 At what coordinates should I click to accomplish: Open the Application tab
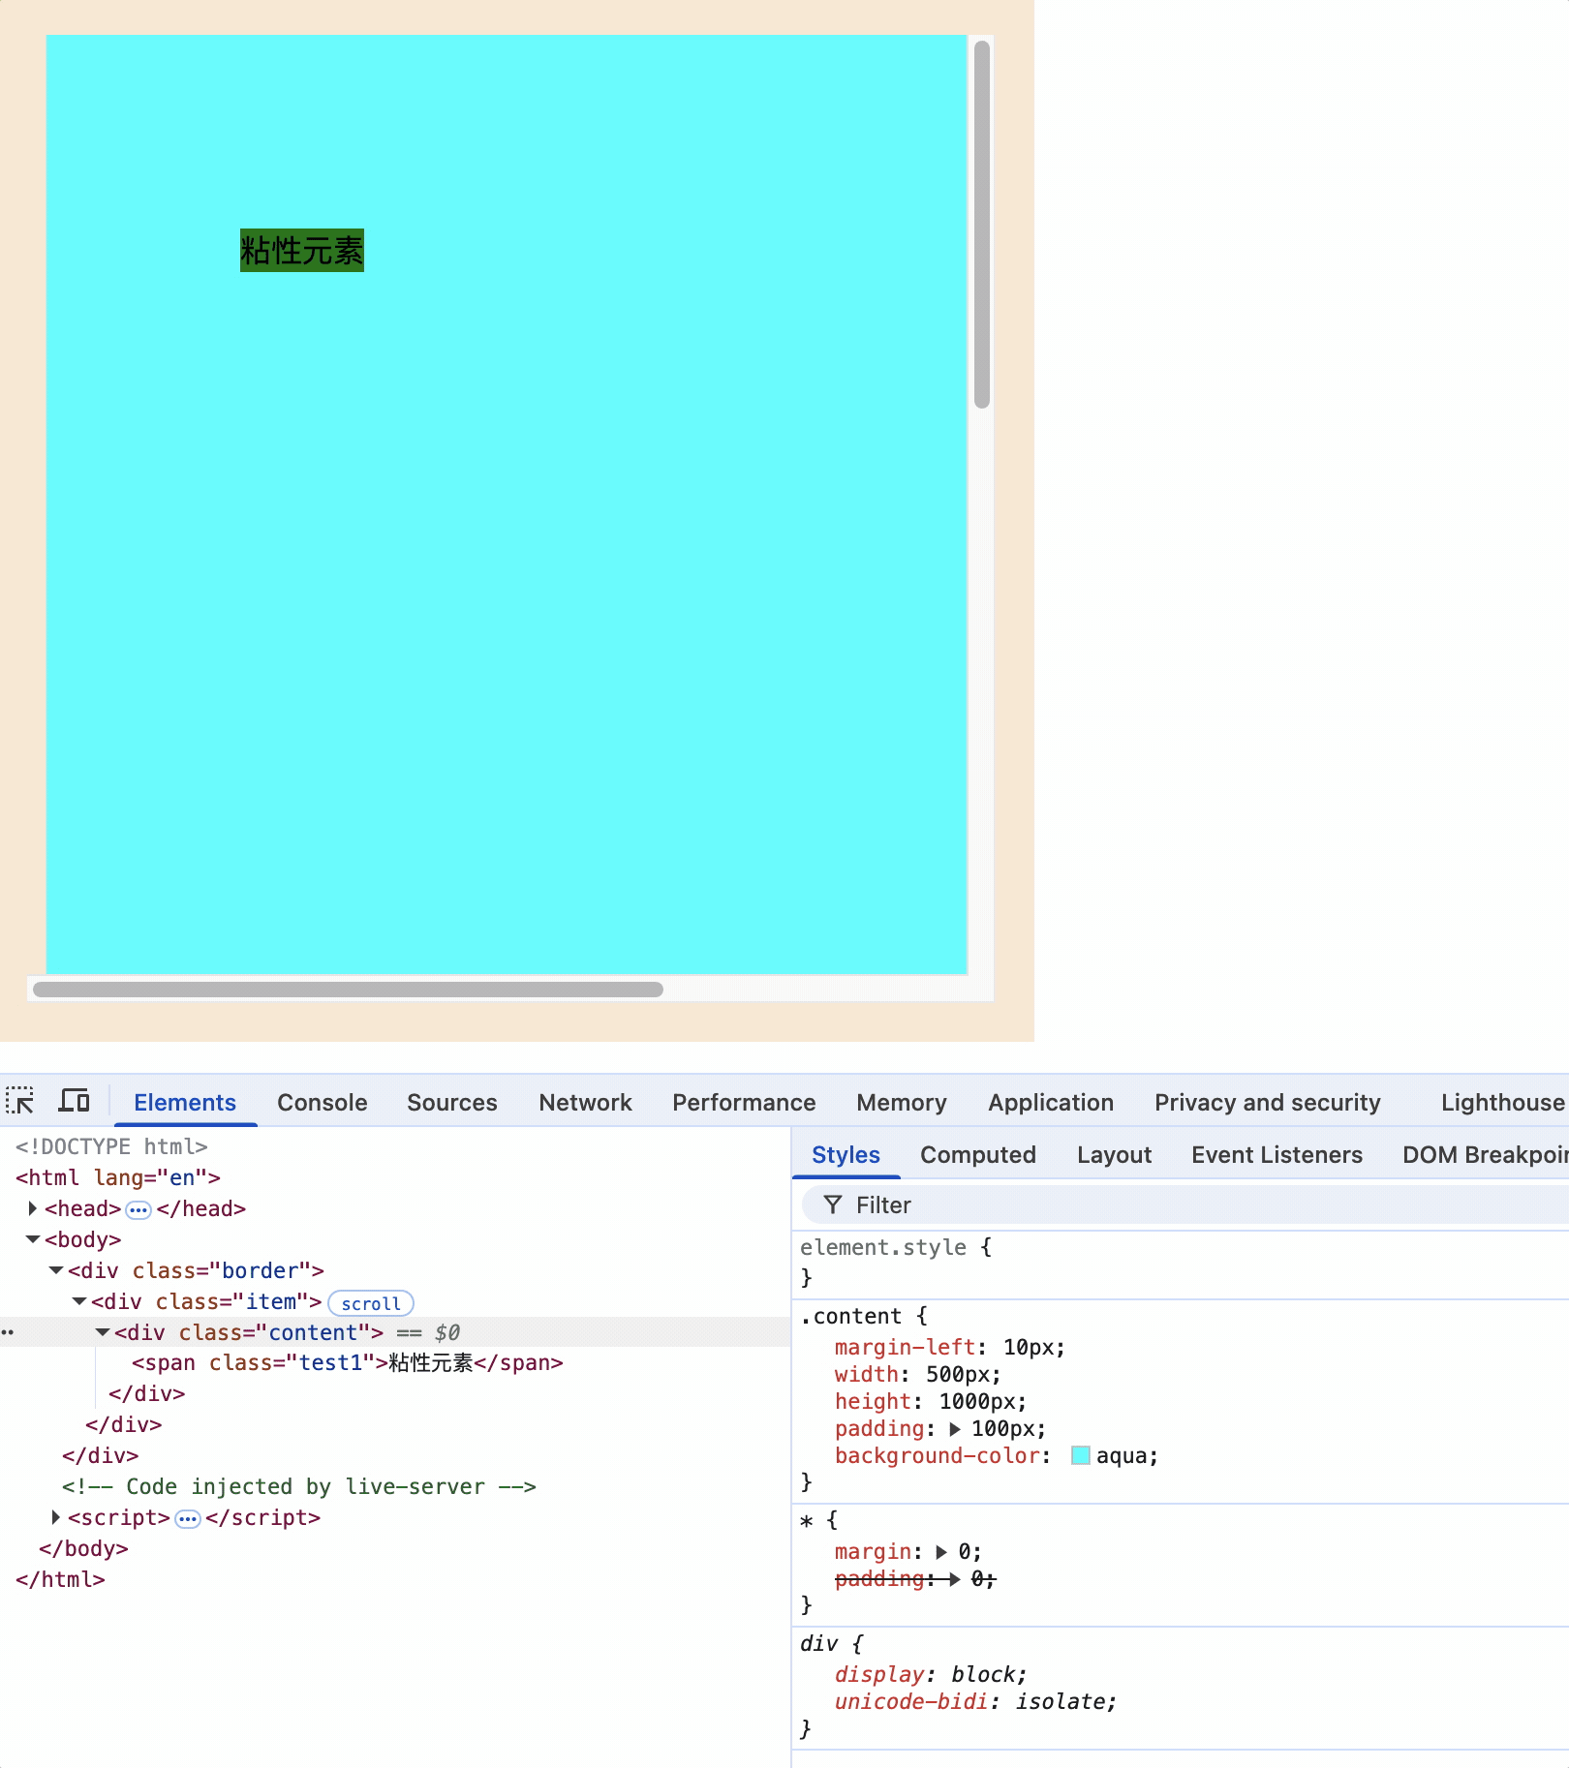[x=1051, y=1102]
